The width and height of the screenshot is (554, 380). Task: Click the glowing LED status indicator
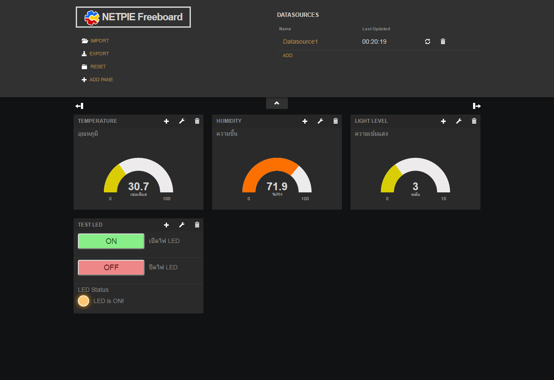tap(84, 300)
